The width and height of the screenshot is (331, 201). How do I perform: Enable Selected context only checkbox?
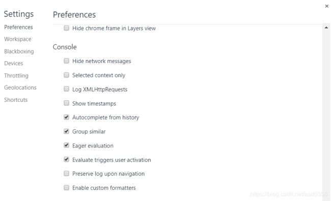pyautogui.click(x=66, y=75)
